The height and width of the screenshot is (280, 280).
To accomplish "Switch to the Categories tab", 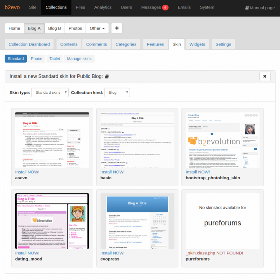I will pos(126,44).
